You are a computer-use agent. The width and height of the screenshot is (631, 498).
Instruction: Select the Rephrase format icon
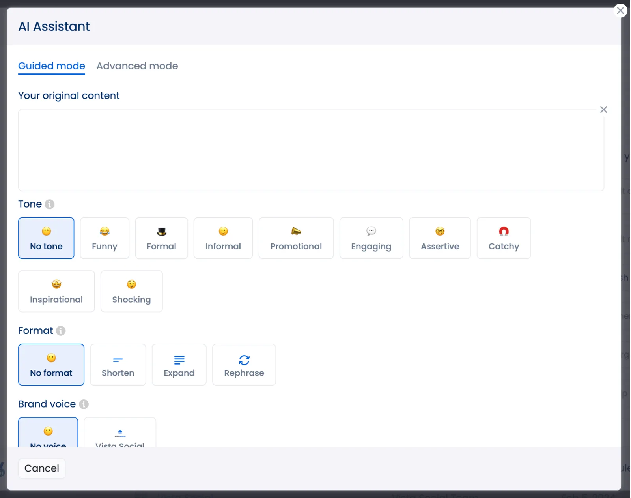pos(244,359)
